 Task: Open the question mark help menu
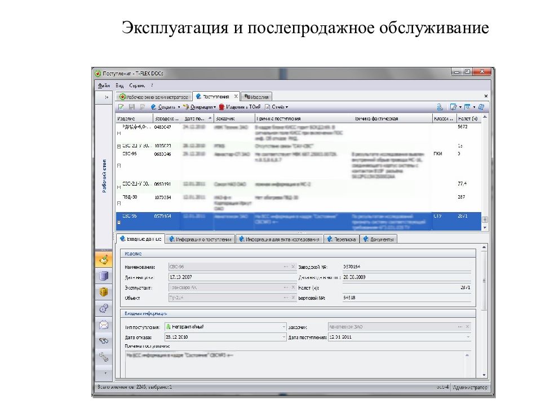tap(152, 85)
